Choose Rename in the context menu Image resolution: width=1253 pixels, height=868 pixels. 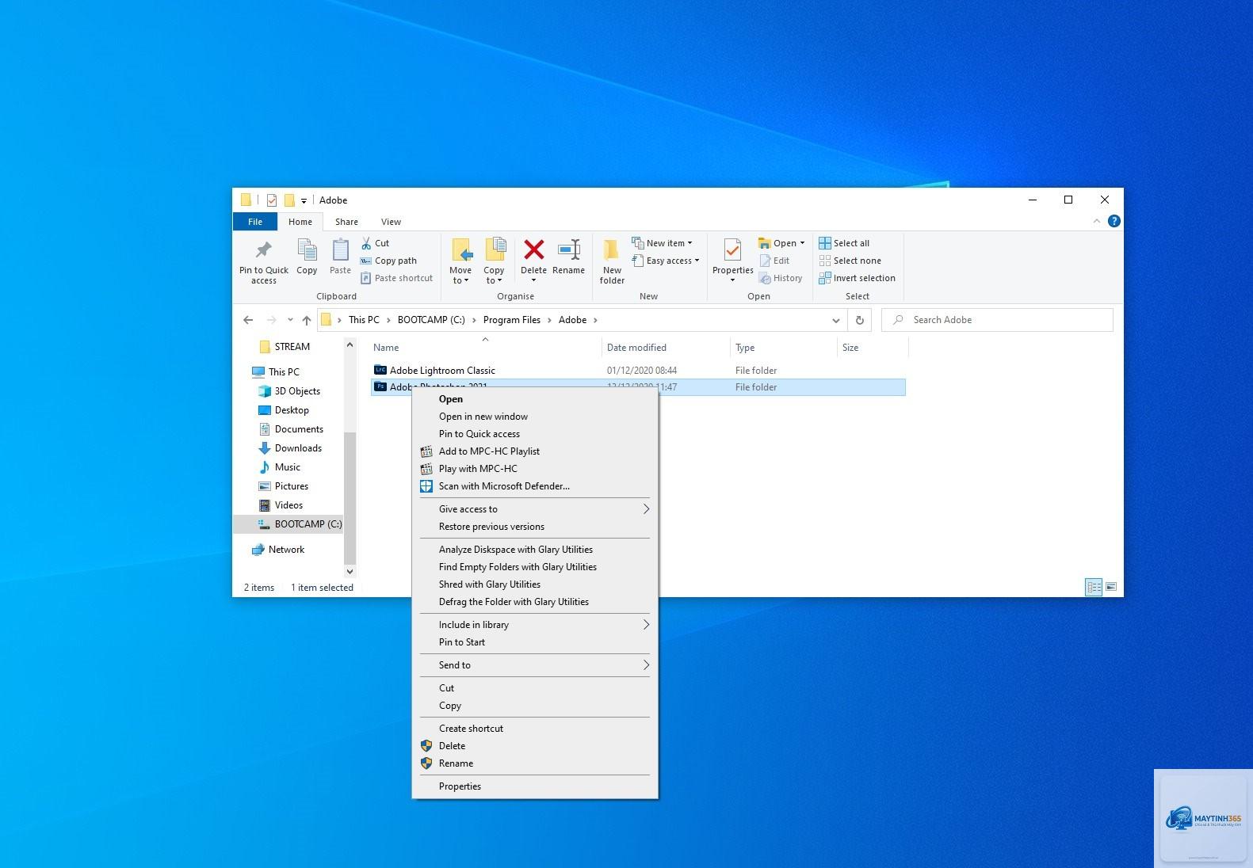(535, 763)
